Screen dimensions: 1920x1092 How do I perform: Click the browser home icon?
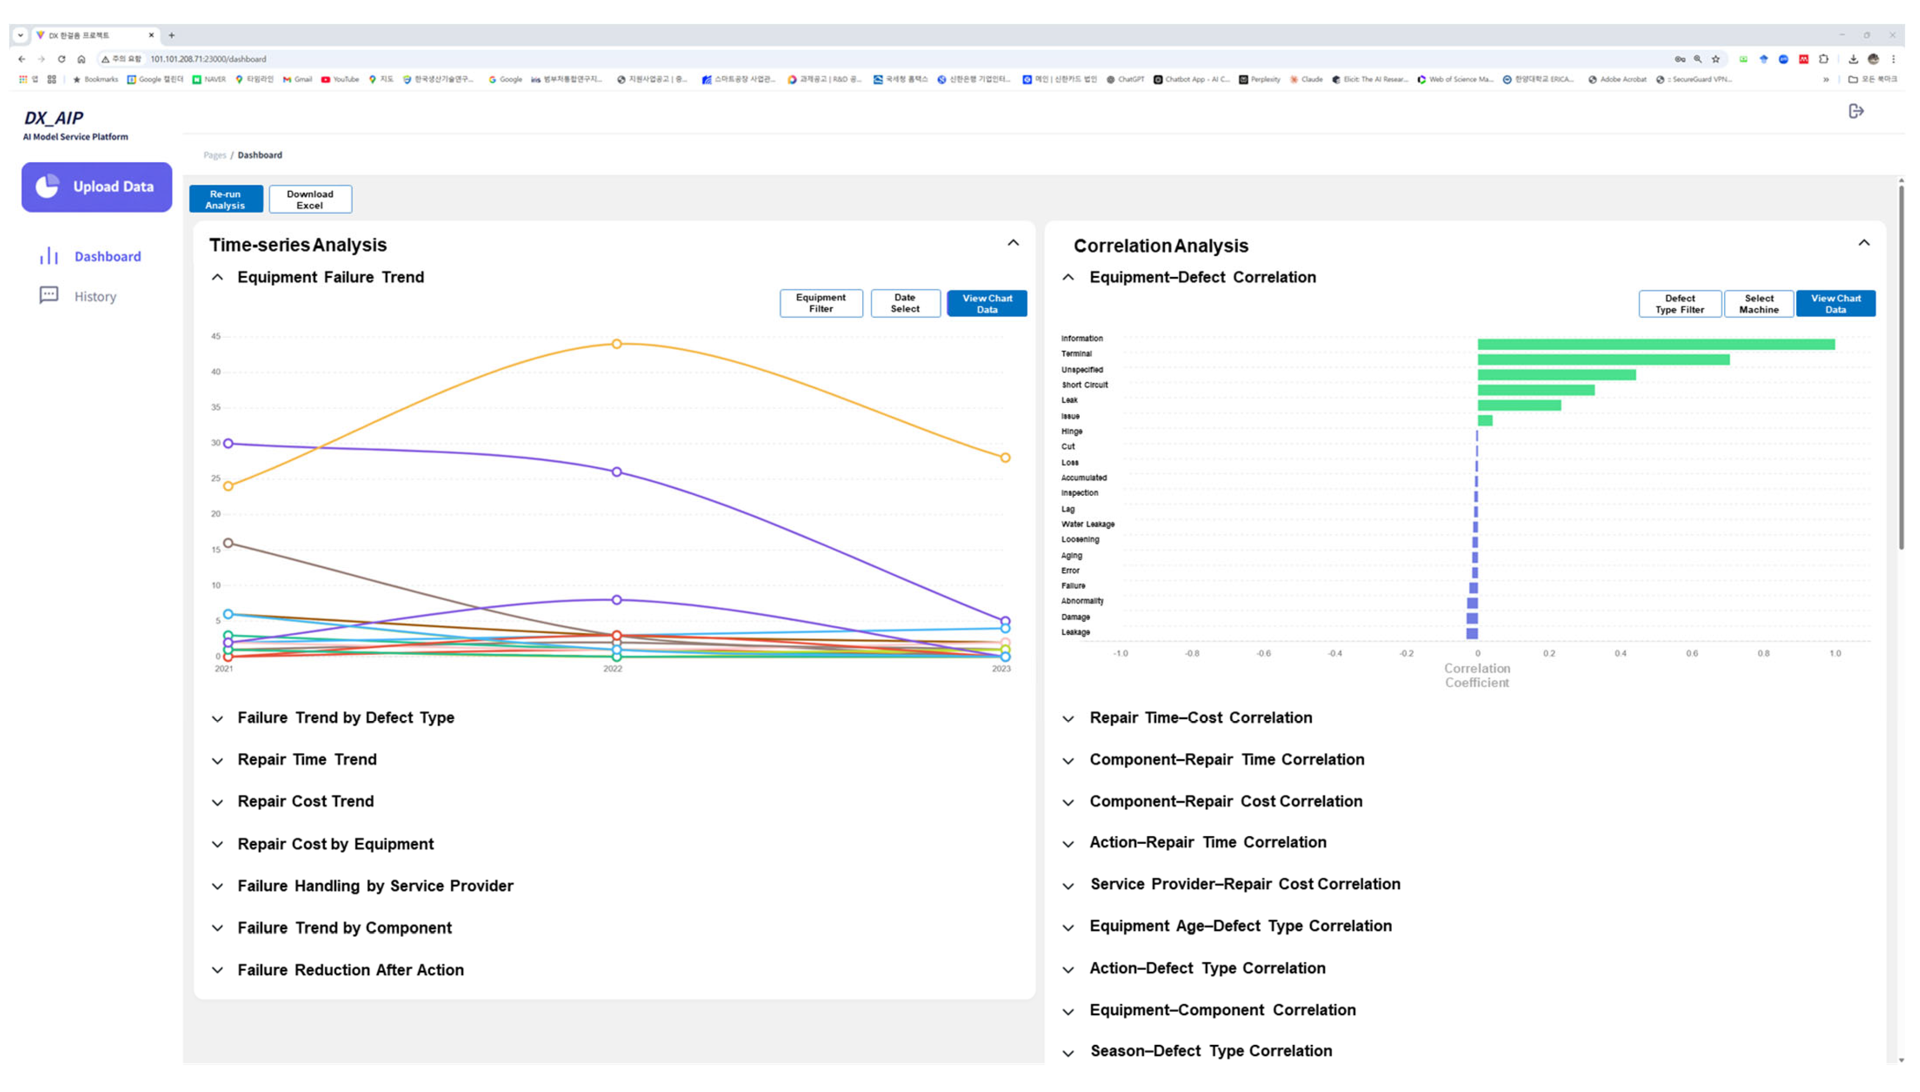[81, 59]
